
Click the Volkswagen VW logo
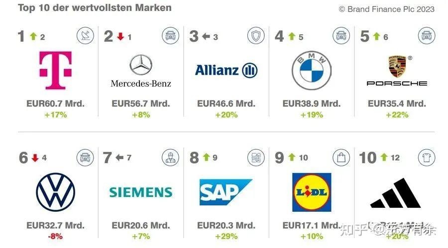[x=55, y=192]
